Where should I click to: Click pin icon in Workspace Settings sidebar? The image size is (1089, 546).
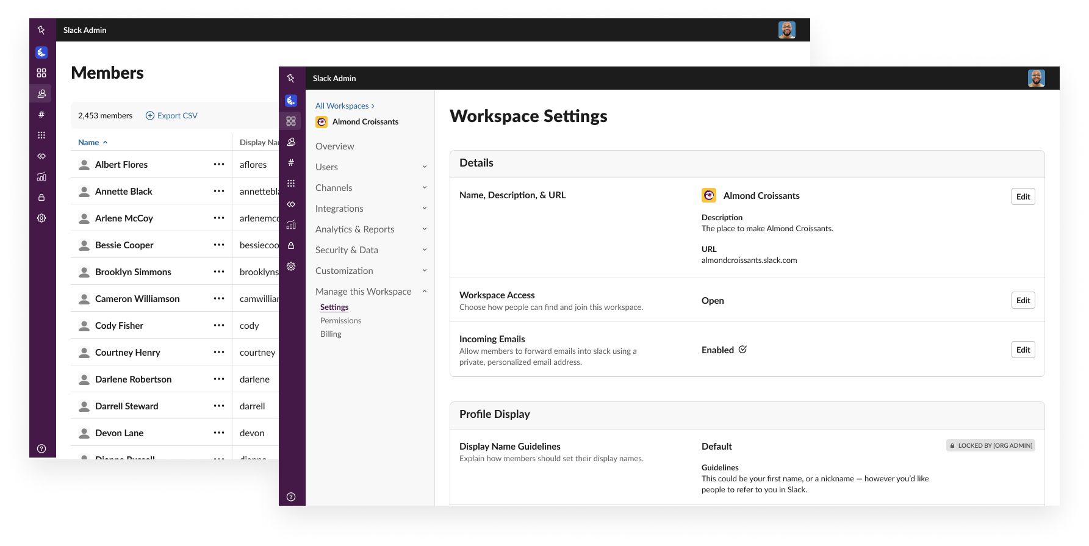pyautogui.click(x=291, y=78)
